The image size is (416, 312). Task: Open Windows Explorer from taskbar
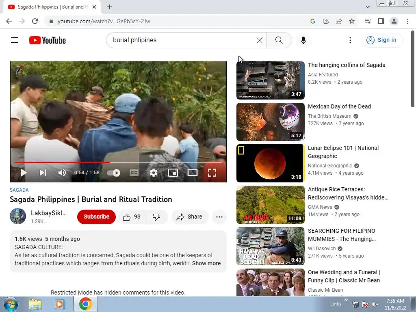click(35, 304)
